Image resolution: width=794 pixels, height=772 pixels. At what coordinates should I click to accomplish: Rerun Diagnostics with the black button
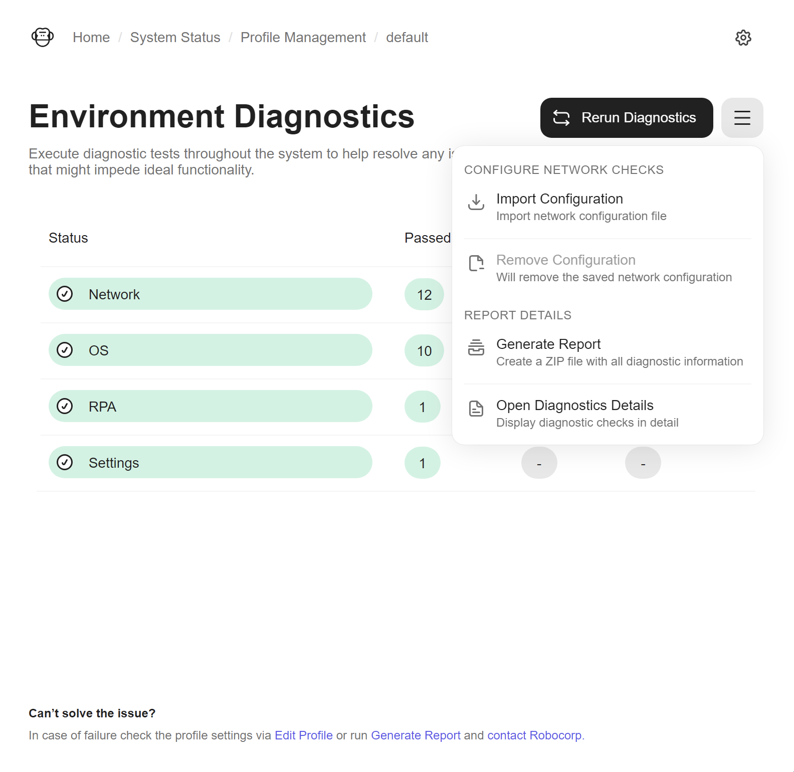pos(627,118)
